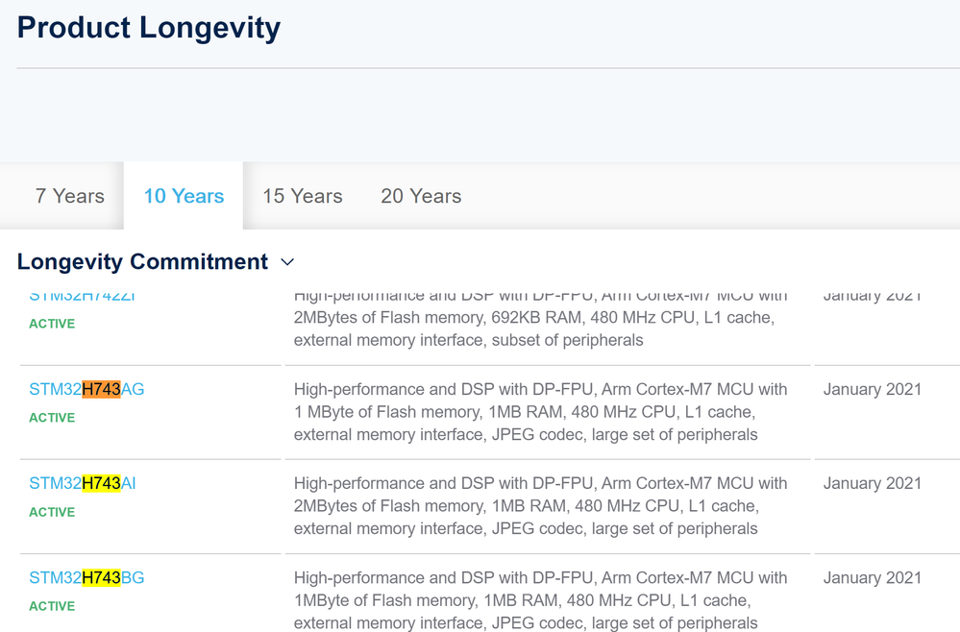
Task: Open the 15 Years tab
Action: point(303,196)
